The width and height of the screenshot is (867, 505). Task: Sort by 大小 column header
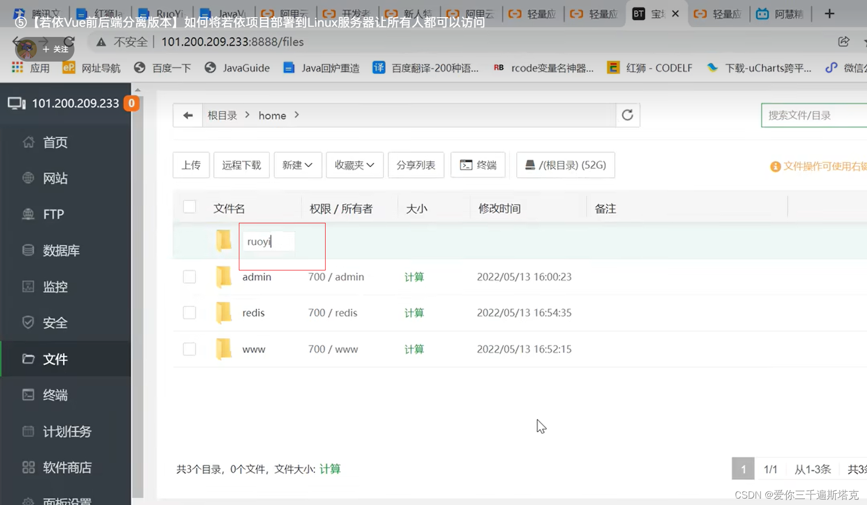tap(417, 208)
